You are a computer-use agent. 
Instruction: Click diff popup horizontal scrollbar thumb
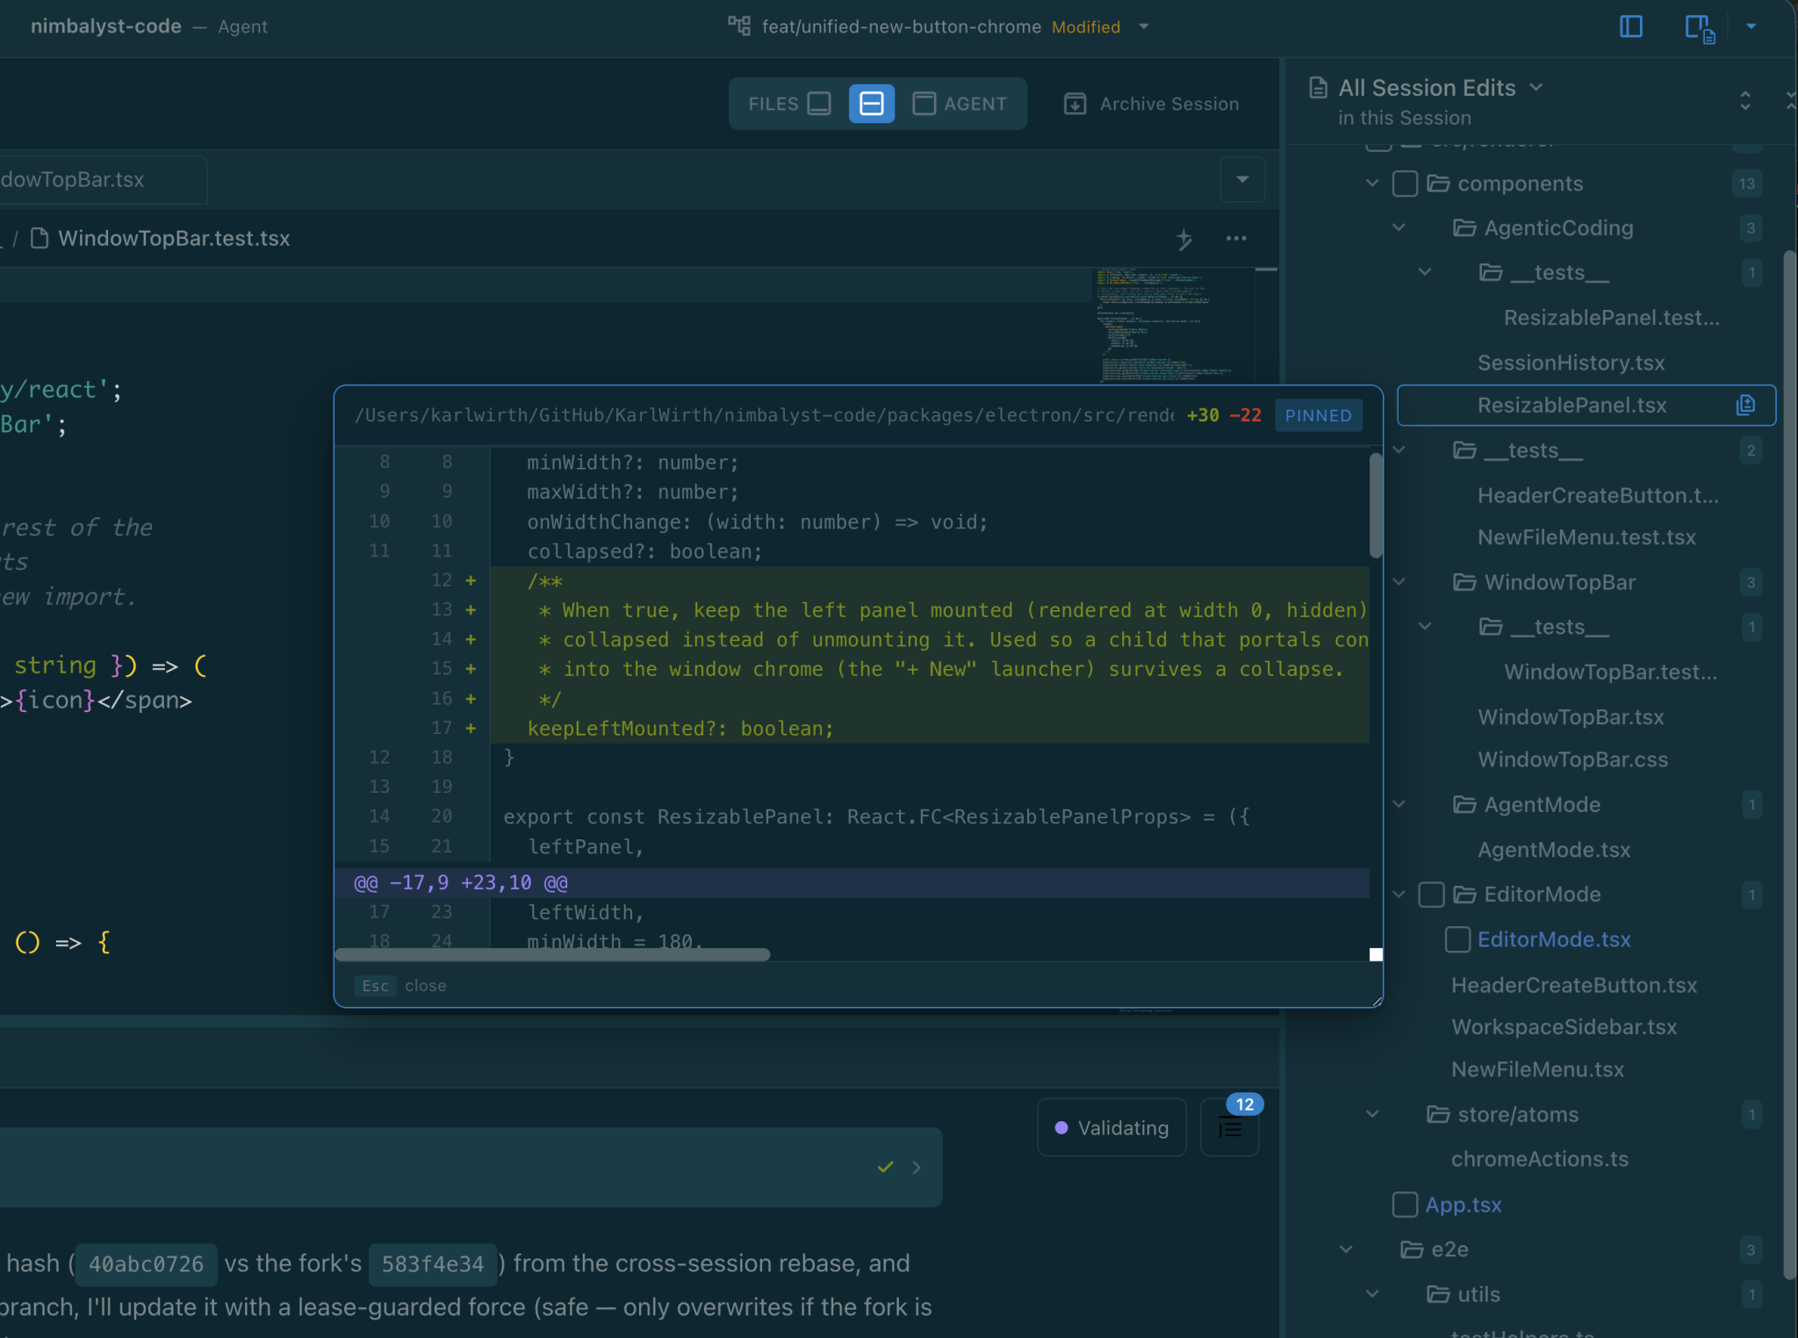(552, 954)
